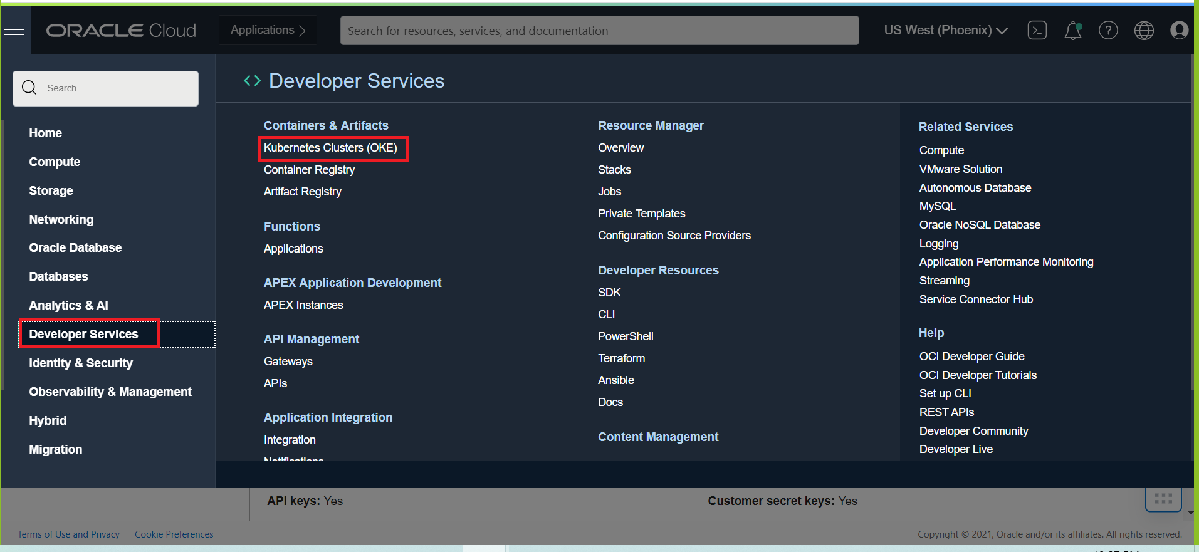Click the help grid widget at bottom right
The image size is (1199, 552).
click(1163, 499)
